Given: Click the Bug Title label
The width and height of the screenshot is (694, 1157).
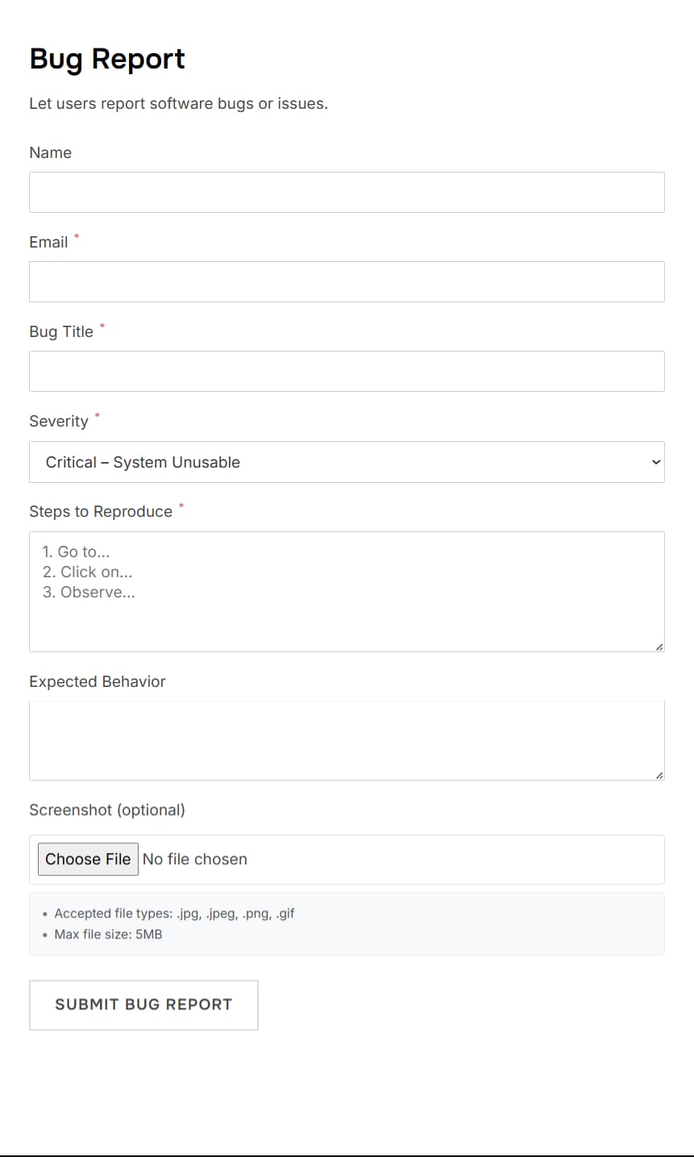Looking at the screenshot, I should click(x=61, y=332).
